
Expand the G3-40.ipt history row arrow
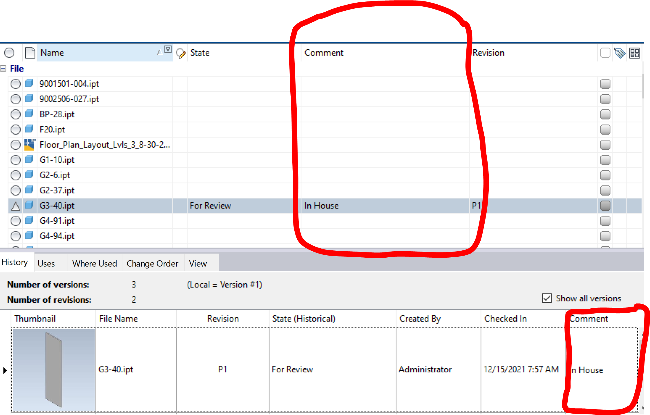point(5,370)
